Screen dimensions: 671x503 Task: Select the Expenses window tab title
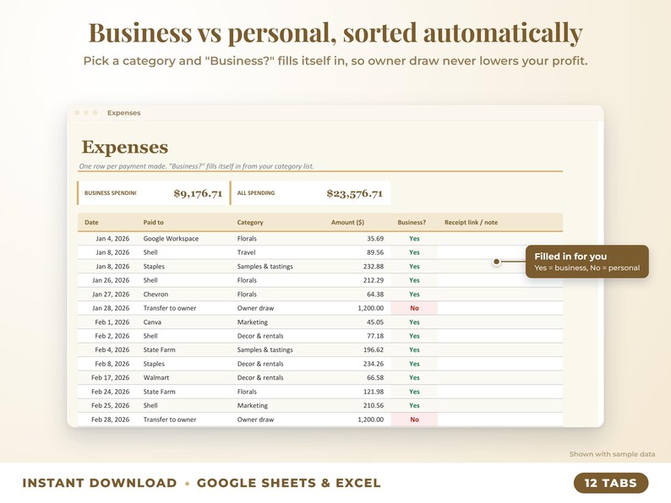(x=123, y=113)
